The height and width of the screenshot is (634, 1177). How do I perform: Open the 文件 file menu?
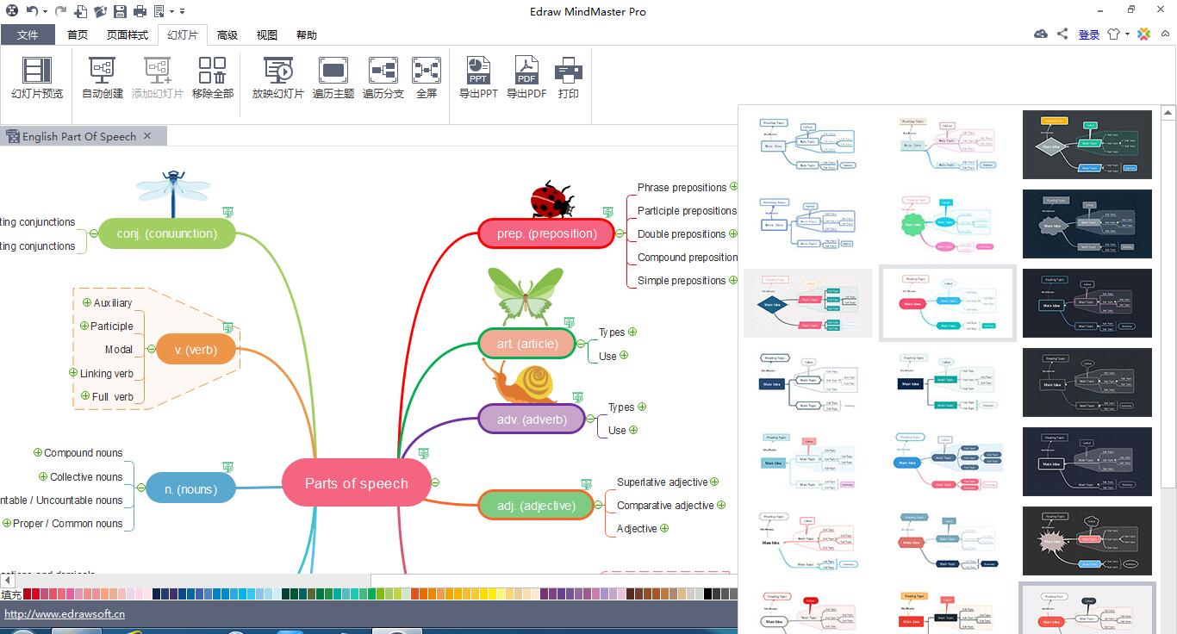28,34
